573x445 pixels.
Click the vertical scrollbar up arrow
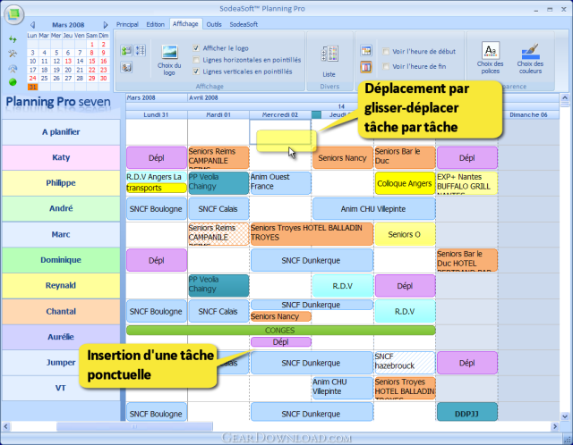point(565,97)
